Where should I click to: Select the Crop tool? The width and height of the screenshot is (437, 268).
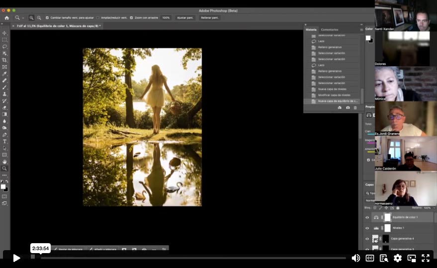coord(4,60)
